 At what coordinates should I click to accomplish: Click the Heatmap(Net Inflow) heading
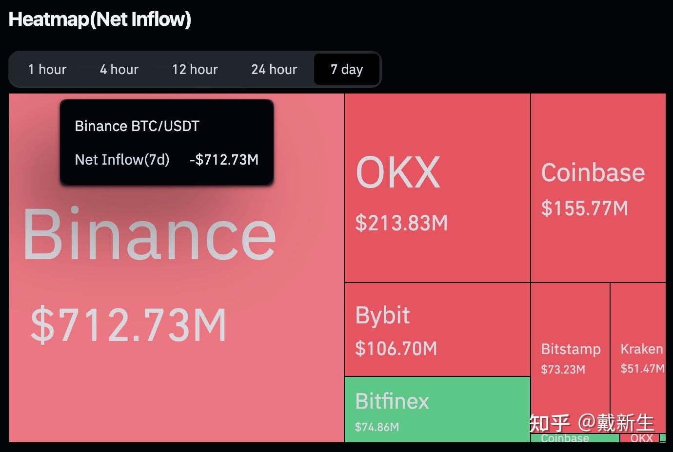pos(99,19)
